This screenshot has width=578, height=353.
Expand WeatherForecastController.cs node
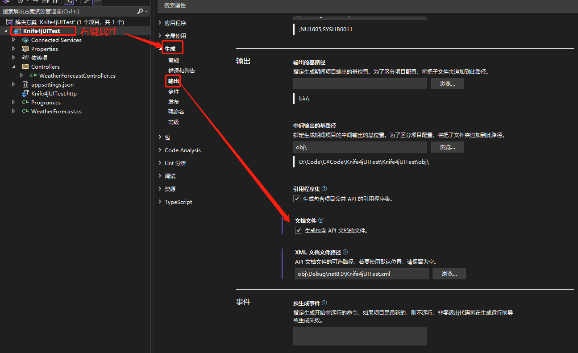(21, 76)
